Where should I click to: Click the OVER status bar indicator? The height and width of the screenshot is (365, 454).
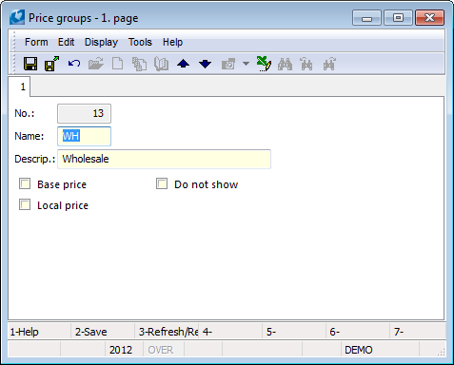(x=164, y=350)
